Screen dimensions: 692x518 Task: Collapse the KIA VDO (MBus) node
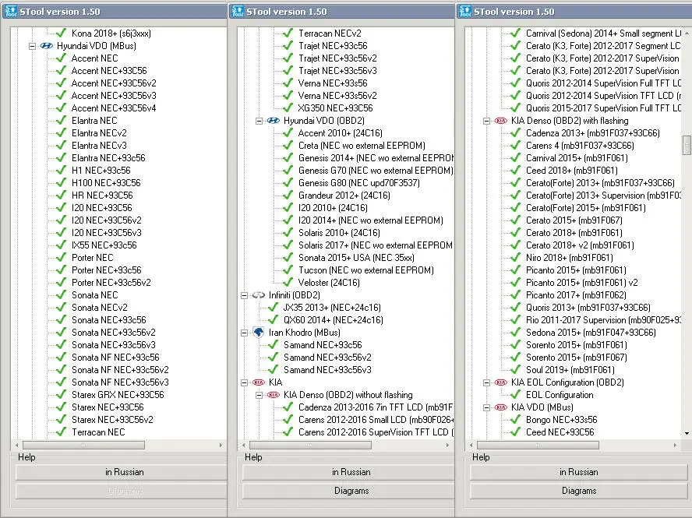pos(486,407)
